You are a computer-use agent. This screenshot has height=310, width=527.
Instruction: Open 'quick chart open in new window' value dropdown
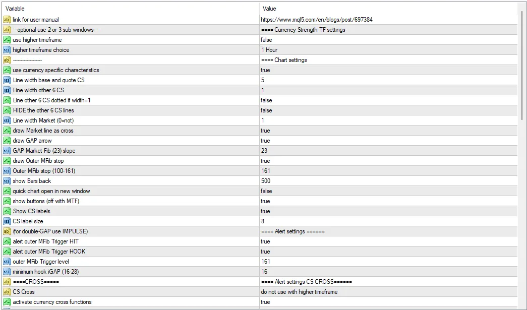(266, 191)
